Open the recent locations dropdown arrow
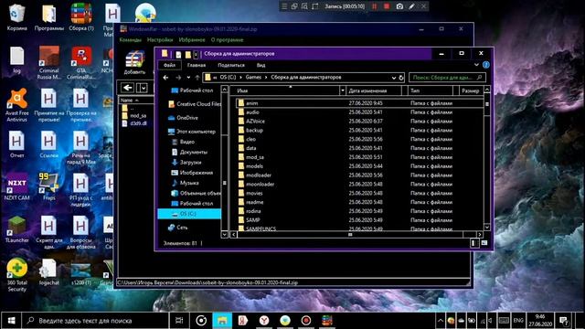 click(188, 78)
